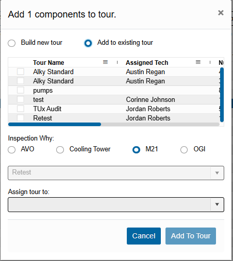The image size is (233, 261).
Task: Open the Tour Name column menu icon
Action: (105, 62)
